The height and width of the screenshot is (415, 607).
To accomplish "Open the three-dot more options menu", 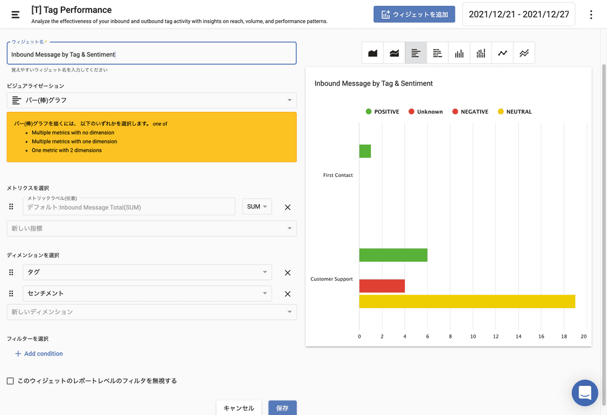I will point(591,15).
